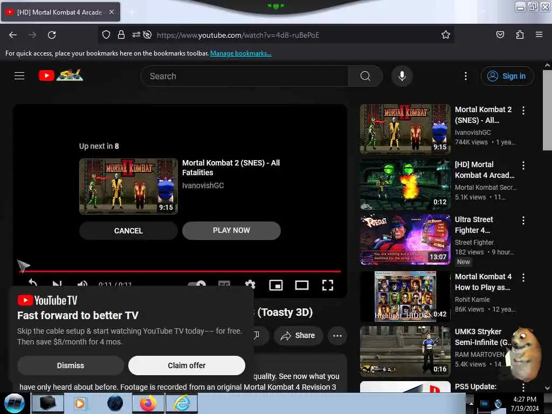552x414 pixels.
Task: Go to YouTube home via the logo
Action: pyautogui.click(x=61, y=75)
